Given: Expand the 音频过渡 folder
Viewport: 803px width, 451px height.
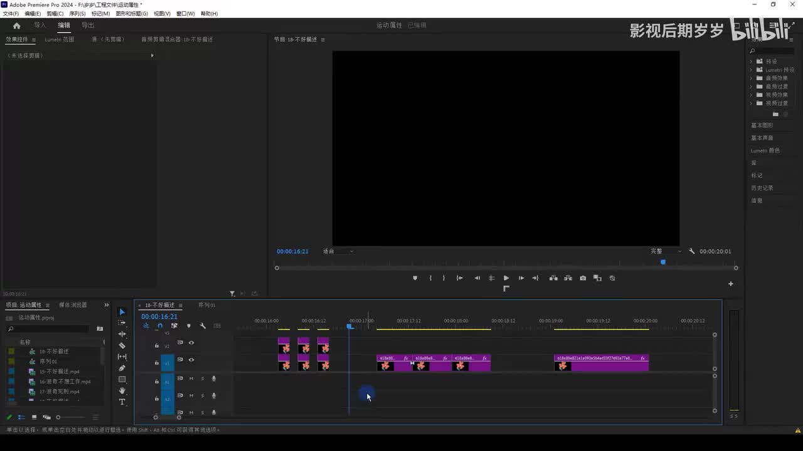Looking at the screenshot, I should coord(752,86).
